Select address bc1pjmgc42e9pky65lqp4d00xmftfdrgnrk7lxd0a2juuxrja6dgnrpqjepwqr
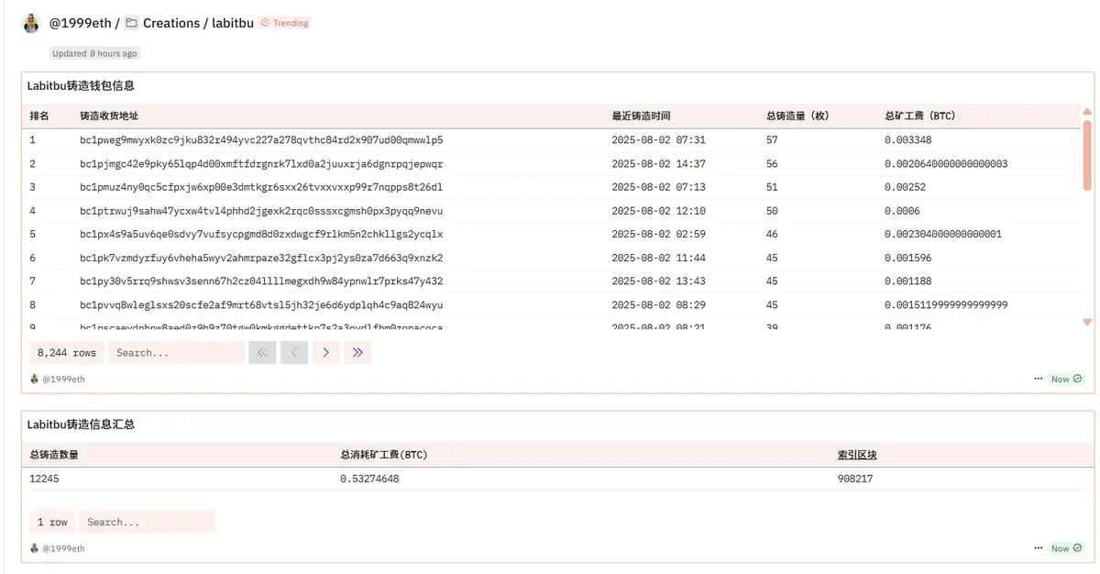This screenshot has width=1100, height=574. click(261, 163)
